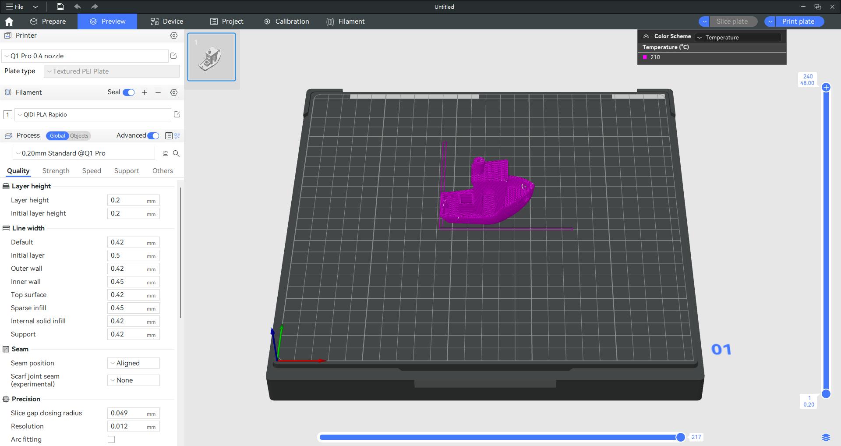Screen dimensions: 841x446
Task: Switch to the Strength tab
Action: (x=56, y=171)
